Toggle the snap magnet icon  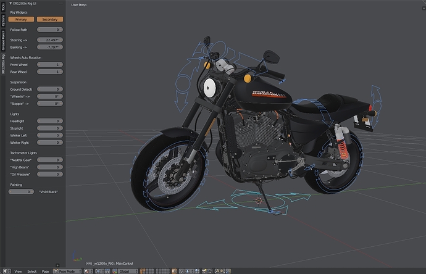click(182, 271)
